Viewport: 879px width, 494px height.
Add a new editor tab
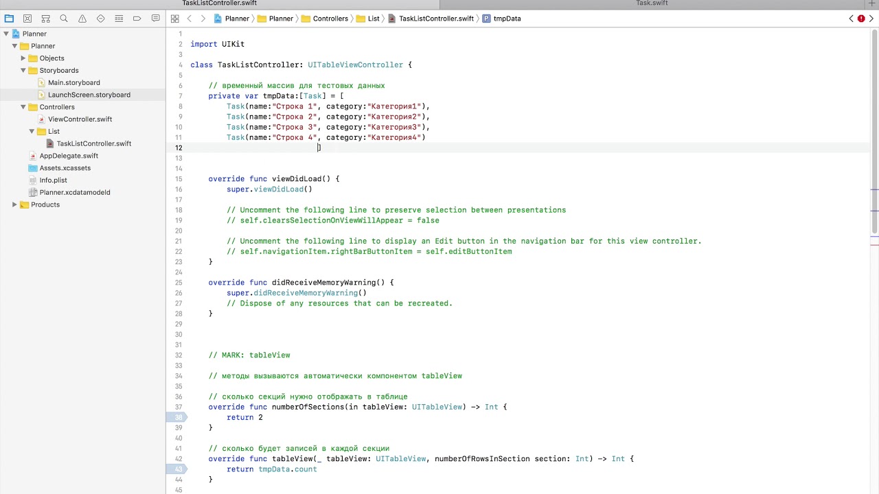[872, 3]
